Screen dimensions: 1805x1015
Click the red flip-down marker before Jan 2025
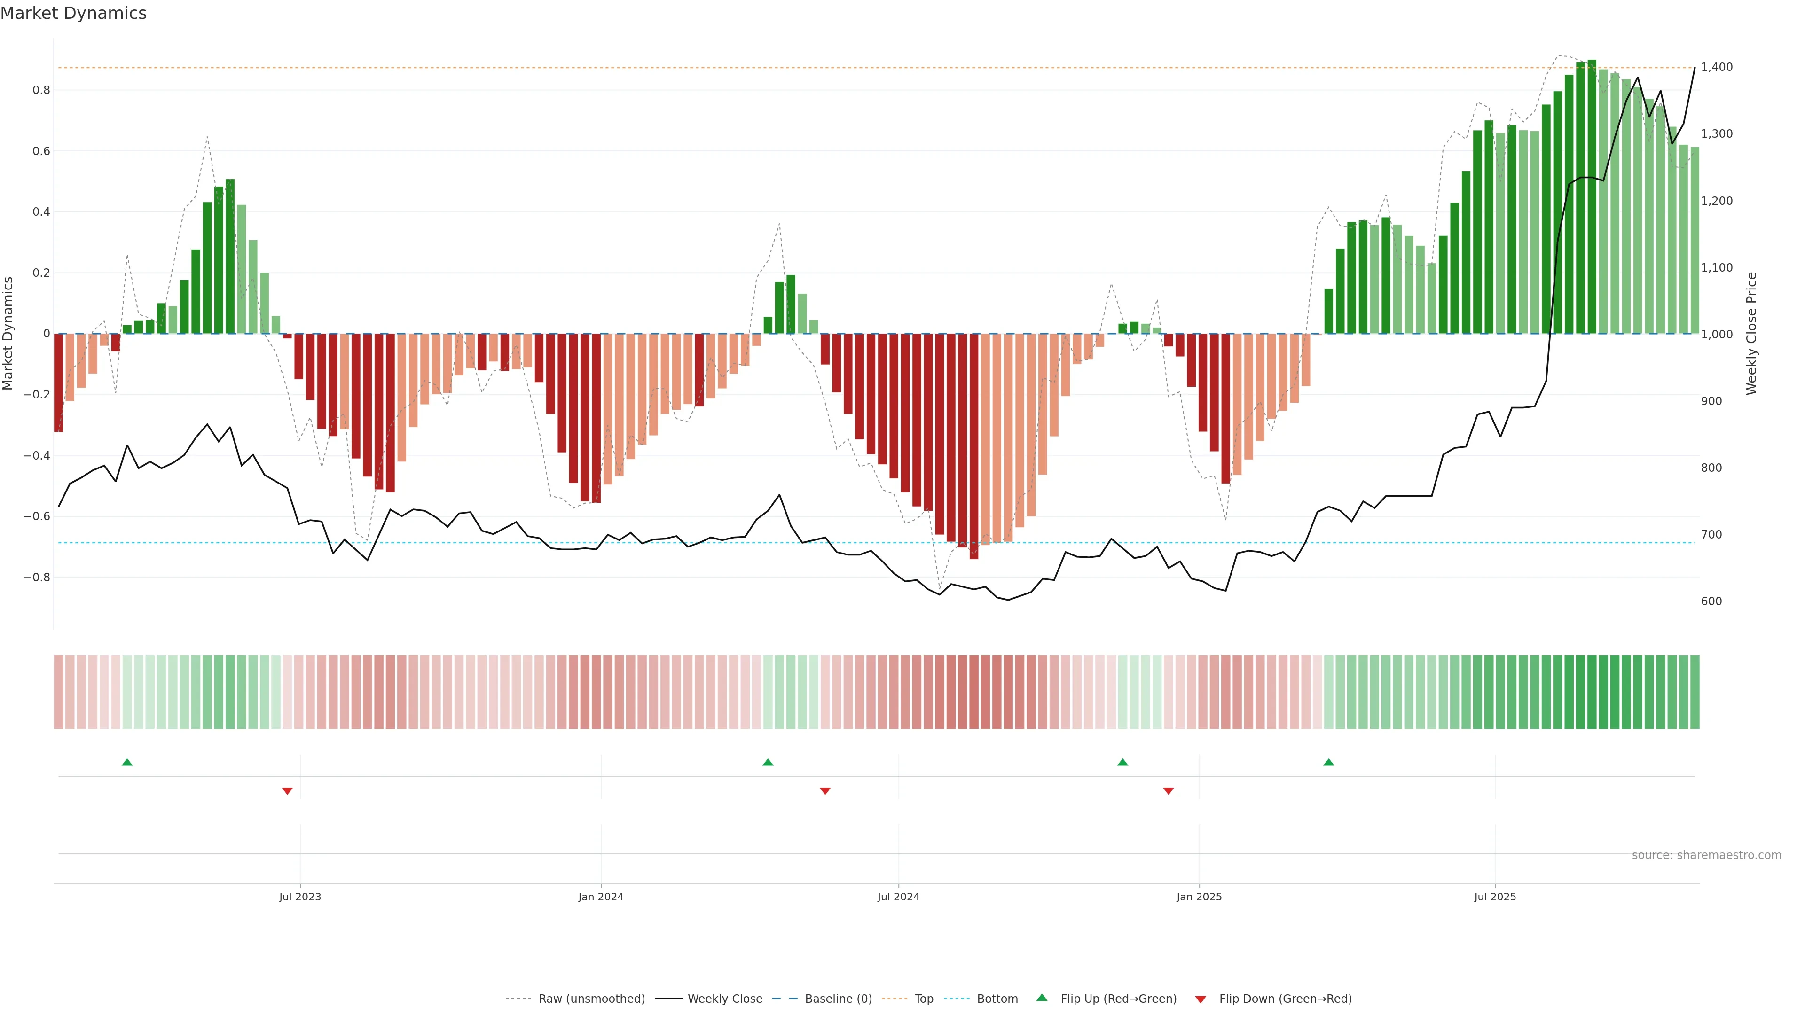coord(1168,791)
